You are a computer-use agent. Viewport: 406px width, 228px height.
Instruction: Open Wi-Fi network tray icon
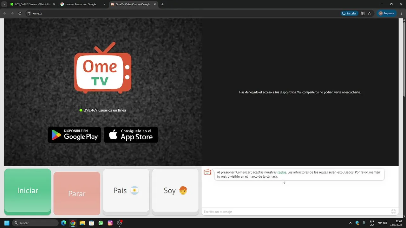point(380,223)
